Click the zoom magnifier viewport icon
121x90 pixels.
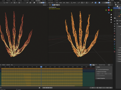(x=111, y=15)
